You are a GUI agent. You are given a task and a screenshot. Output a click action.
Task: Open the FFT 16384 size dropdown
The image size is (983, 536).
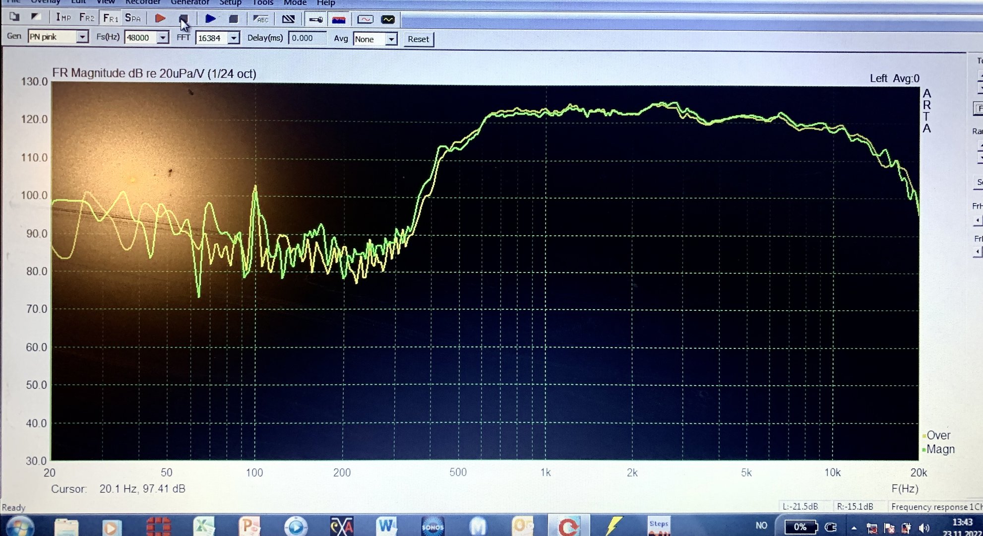tap(234, 38)
